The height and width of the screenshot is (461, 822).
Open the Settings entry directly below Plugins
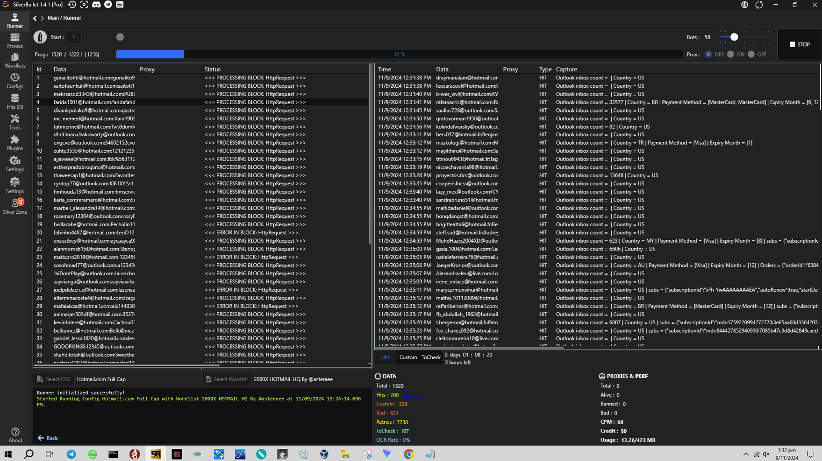[x=14, y=164]
